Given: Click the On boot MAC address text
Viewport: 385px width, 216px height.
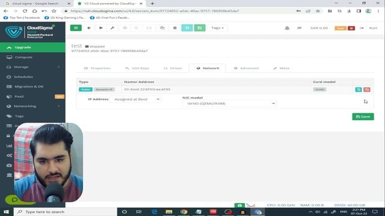Looking at the screenshot, I should (x=147, y=89).
